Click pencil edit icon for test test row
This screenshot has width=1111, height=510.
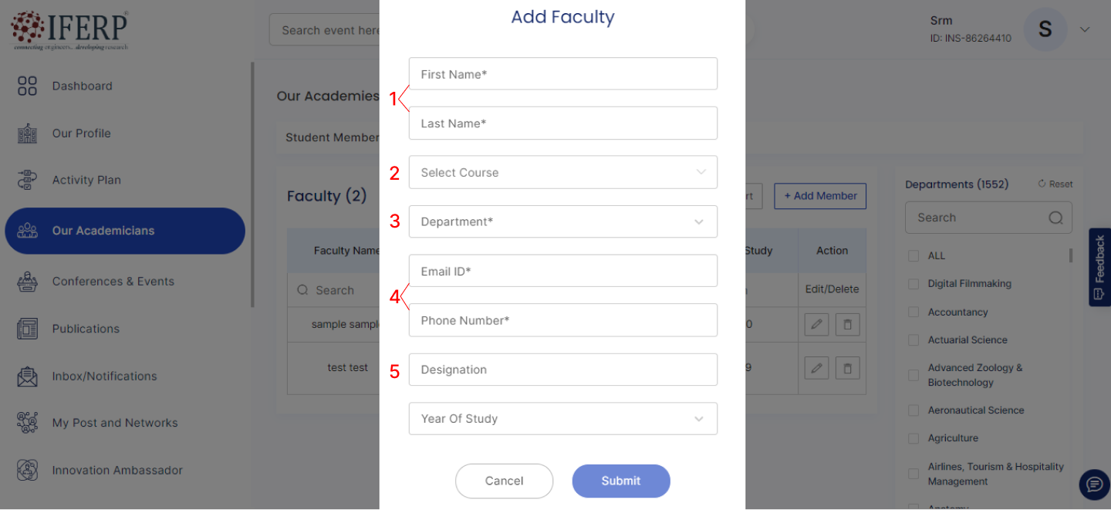tap(816, 368)
